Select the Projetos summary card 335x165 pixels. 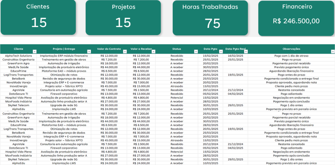(x=123, y=18)
